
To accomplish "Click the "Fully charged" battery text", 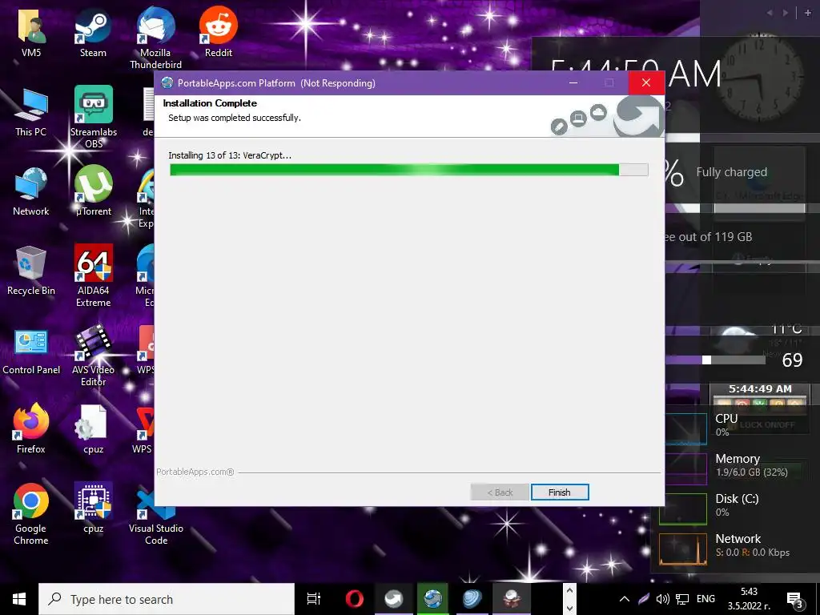I will click(x=732, y=172).
